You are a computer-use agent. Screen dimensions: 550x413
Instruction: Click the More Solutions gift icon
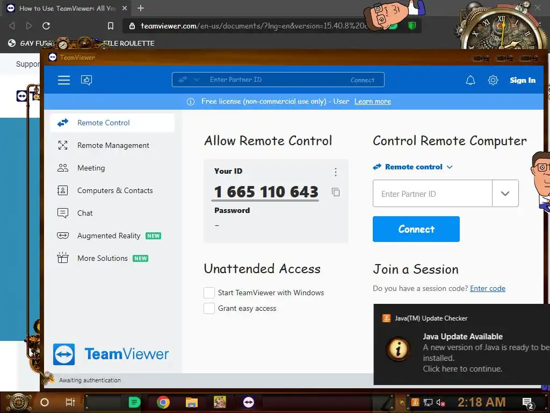63,258
